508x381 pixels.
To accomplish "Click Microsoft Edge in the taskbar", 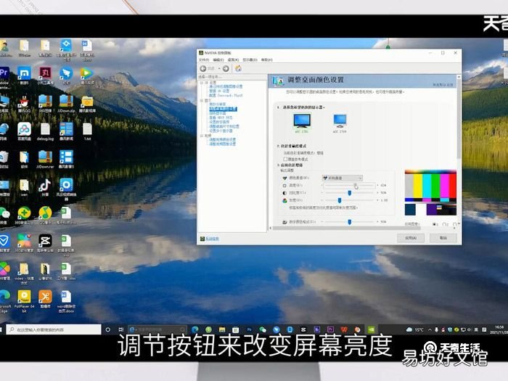I will 194,329.
